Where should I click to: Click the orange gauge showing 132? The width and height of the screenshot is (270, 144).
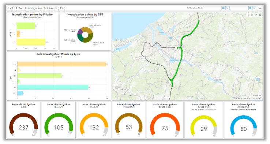pyautogui.click(x=94, y=124)
